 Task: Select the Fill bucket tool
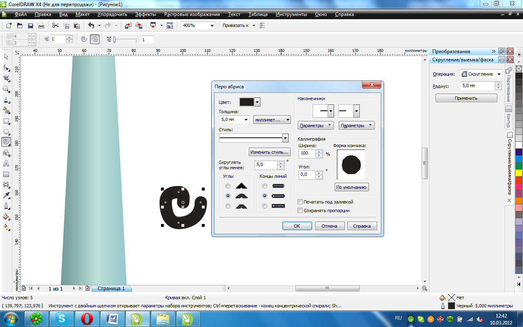[6, 217]
